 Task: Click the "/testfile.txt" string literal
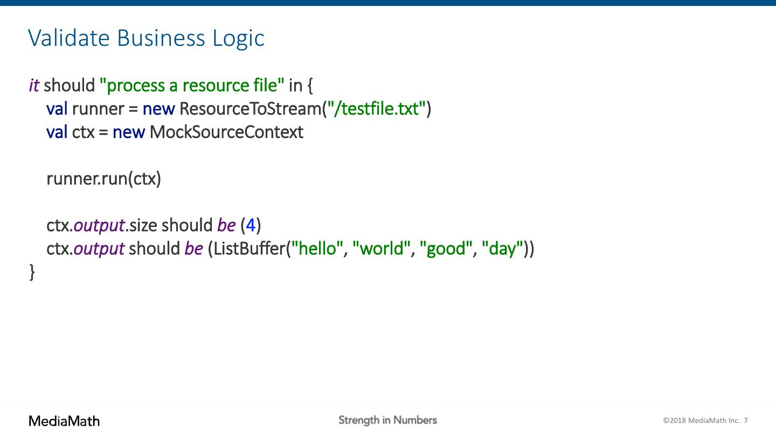click(377, 108)
